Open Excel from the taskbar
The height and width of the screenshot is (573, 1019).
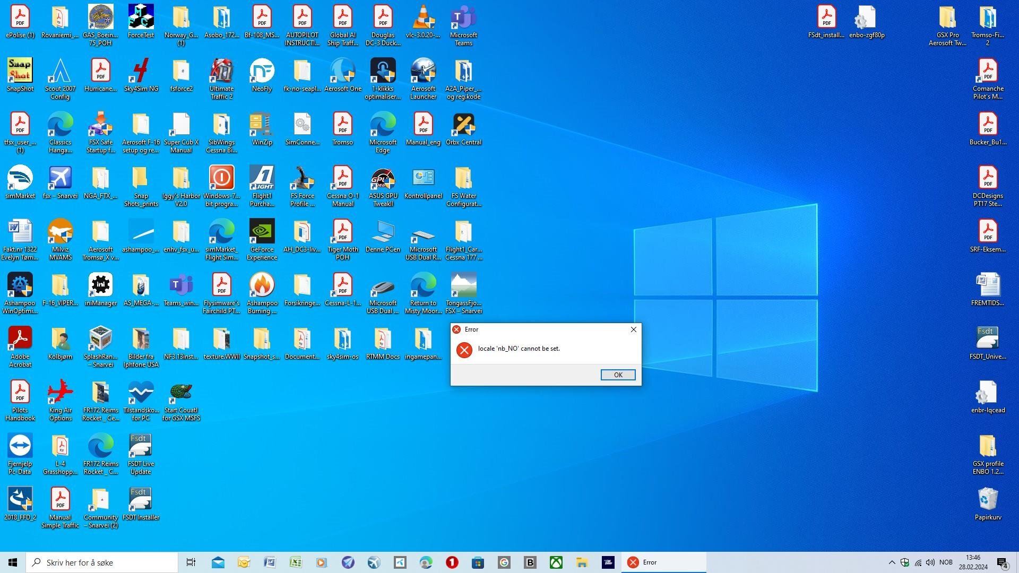tap(296, 562)
